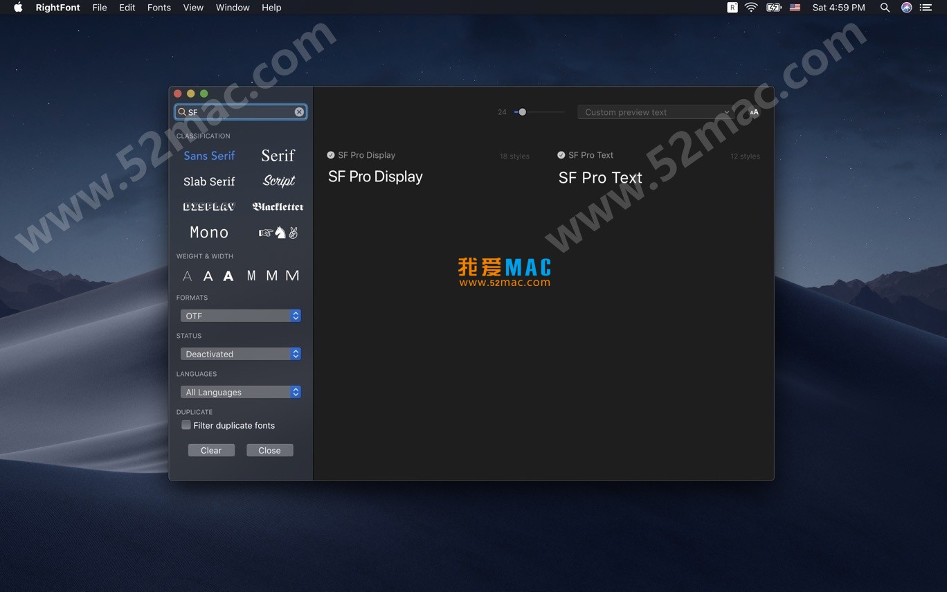947x592 pixels.
Task: Open the SF Pro Display font preview
Action: point(375,177)
